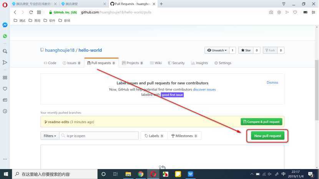The width and height of the screenshot is (319, 179).
Task: Open sidebar news icon
Action: [5, 100]
